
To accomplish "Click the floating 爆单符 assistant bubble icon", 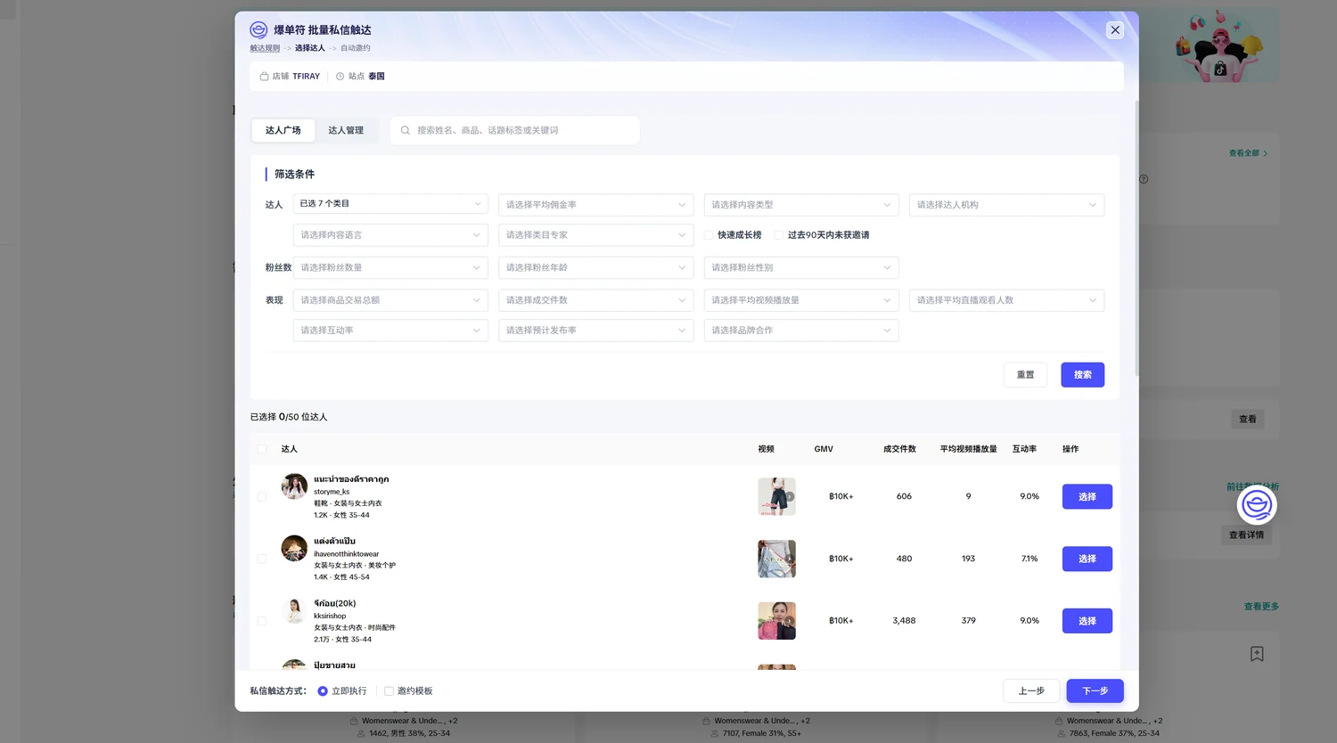I will tap(1257, 505).
